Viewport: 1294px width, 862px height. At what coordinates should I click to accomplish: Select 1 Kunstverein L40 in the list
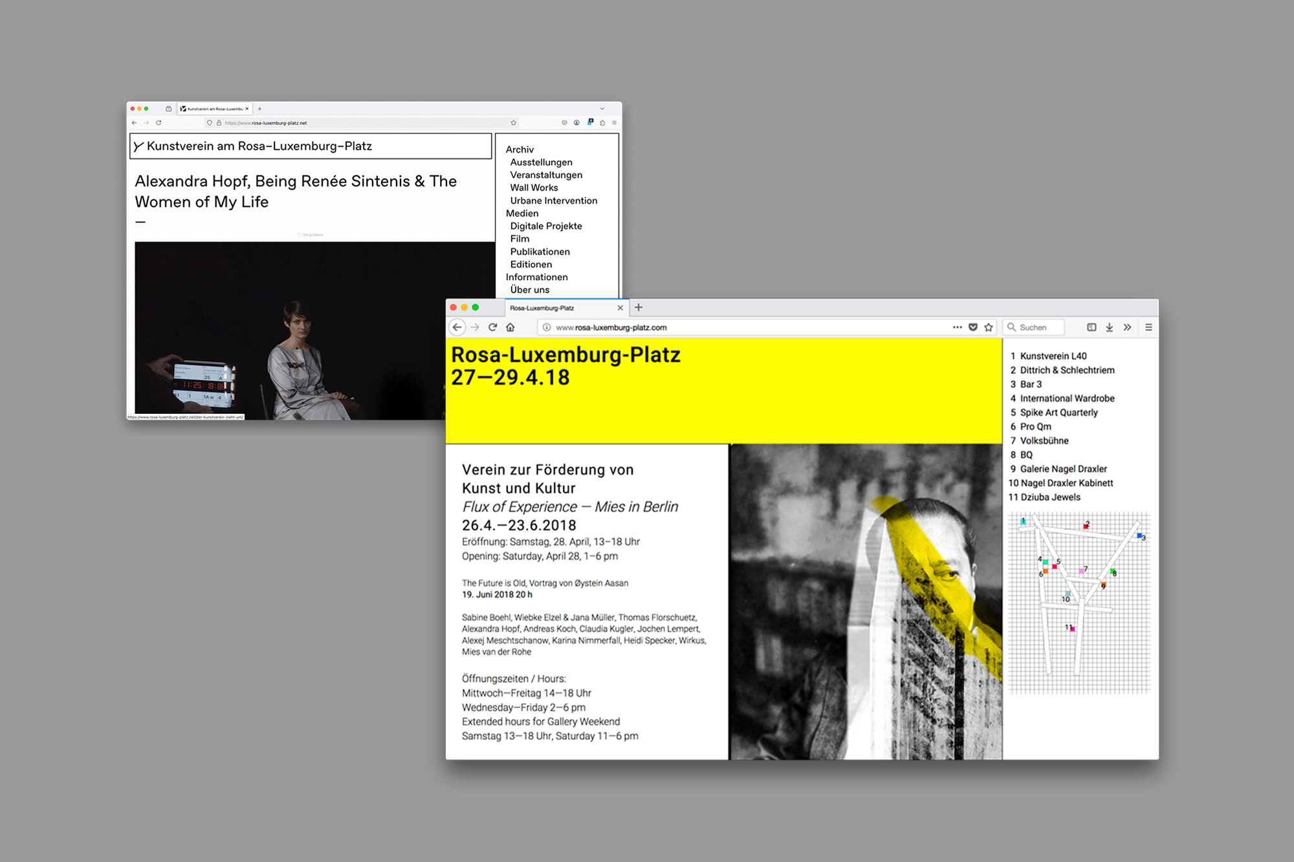(1048, 356)
